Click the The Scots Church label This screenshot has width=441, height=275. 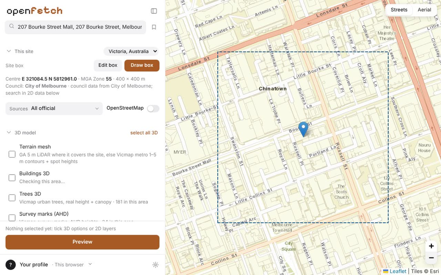(341, 192)
